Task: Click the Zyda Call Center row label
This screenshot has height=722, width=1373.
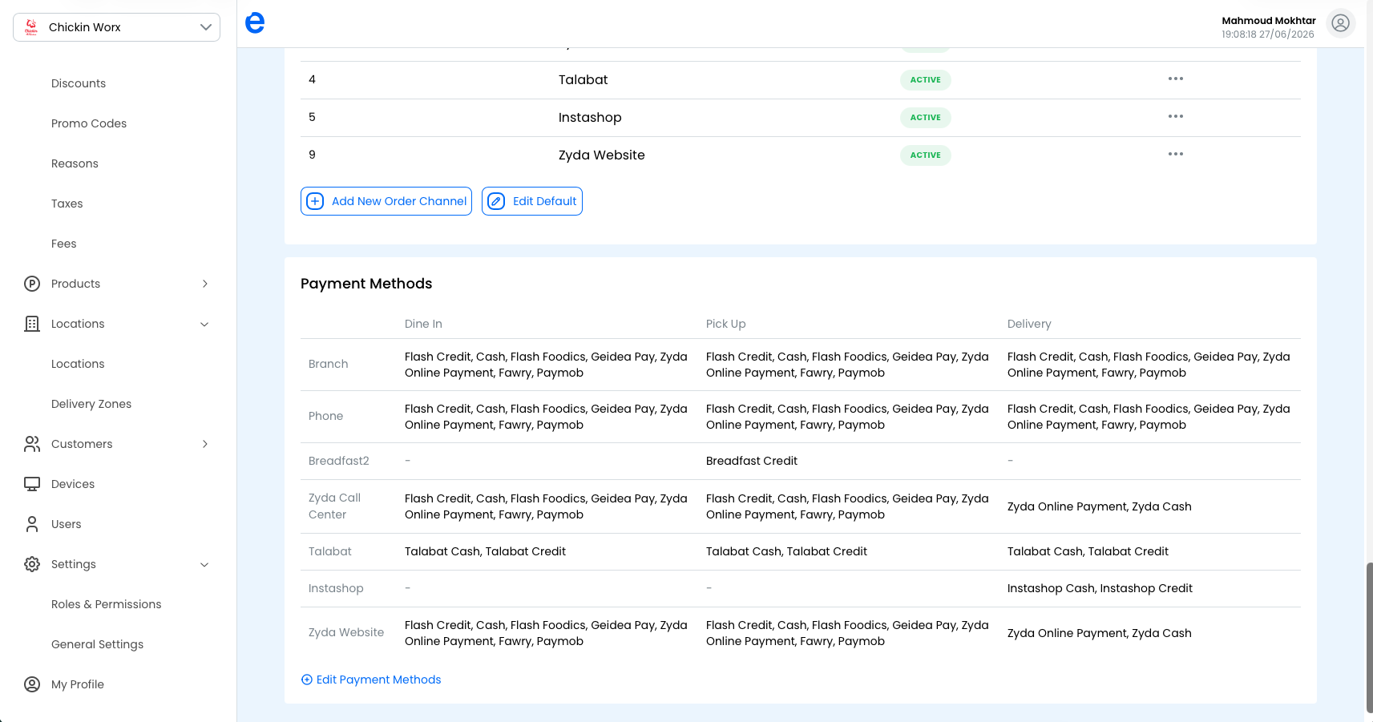Action: coord(335,506)
